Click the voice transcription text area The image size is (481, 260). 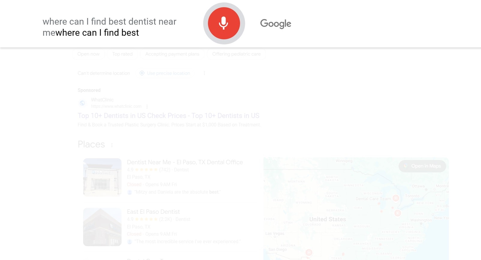110,27
